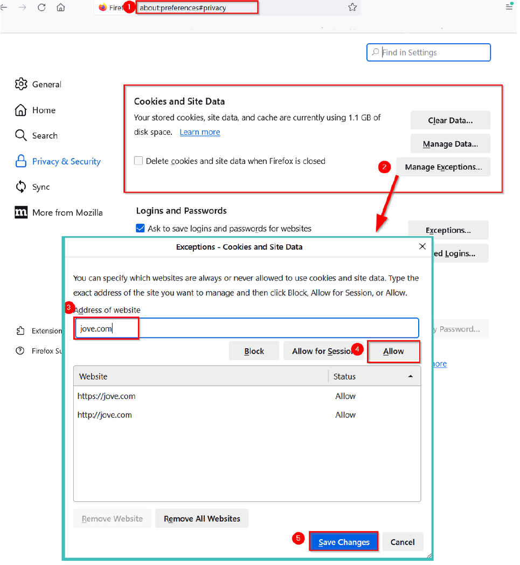Viewport: 520px width, 565px height.
Task: Click the Find in Settings search box
Action: pos(428,53)
